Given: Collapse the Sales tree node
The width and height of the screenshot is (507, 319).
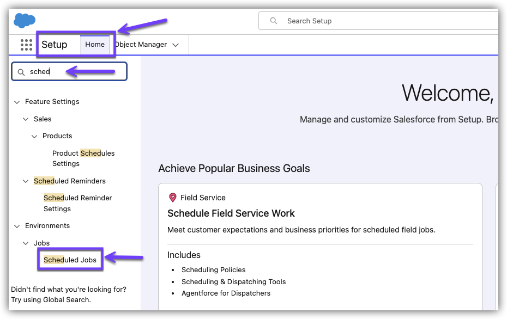Looking at the screenshot, I should tap(26, 119).
